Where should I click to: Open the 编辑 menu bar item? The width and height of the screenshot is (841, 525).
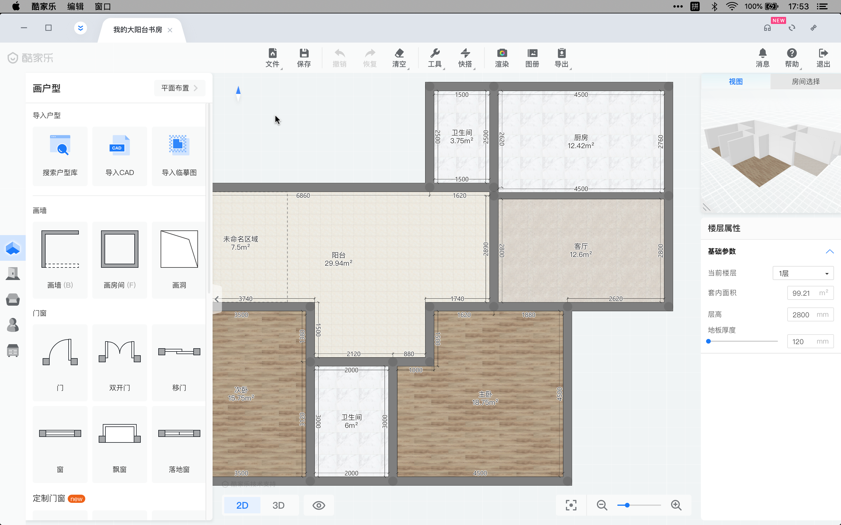click(75, 7)
